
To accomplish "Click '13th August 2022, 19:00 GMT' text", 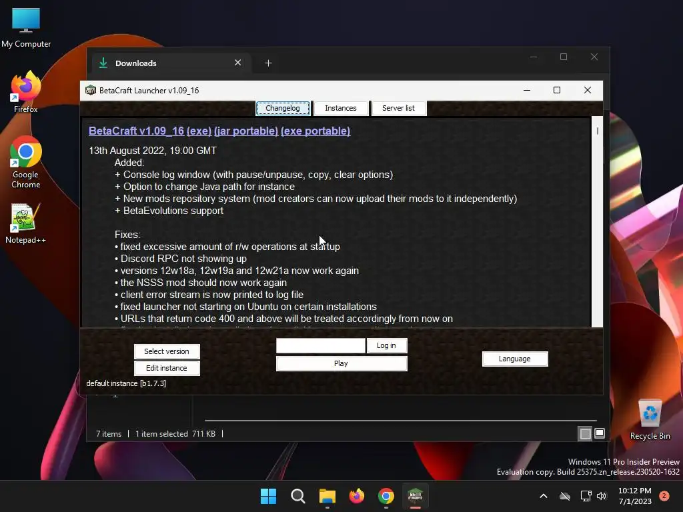I will [153, 151].
